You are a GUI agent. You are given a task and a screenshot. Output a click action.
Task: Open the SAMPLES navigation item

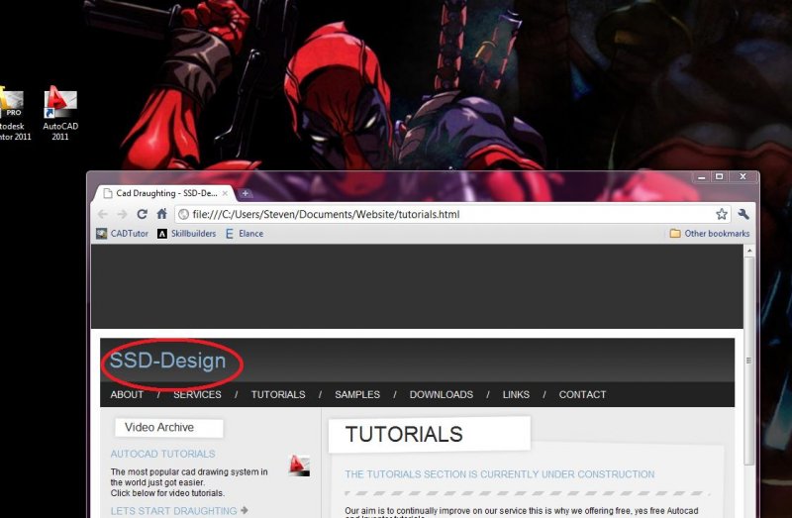(357, 395)
